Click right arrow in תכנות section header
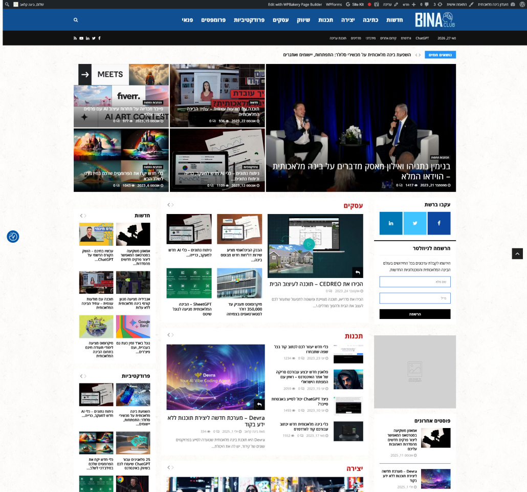527x492 pixels. (x=172, y=335)
